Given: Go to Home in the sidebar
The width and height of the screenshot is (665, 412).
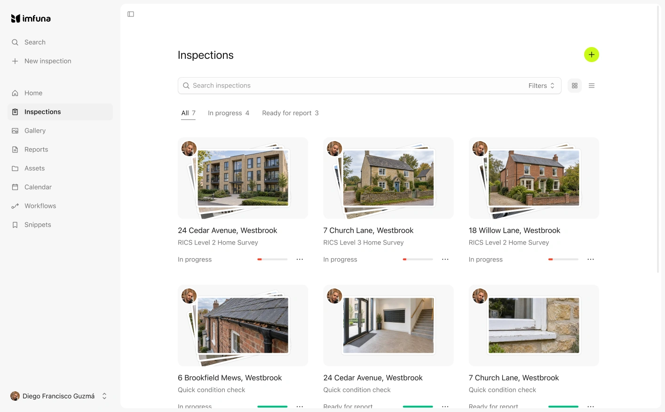Looking at the screenshot, I should click(x=60, y=93).
